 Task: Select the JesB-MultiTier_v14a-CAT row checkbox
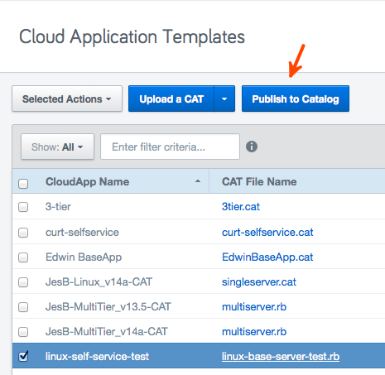click(23, 332)
